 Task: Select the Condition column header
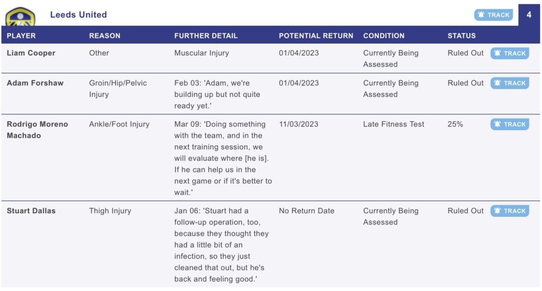click(x=384, y=35)
